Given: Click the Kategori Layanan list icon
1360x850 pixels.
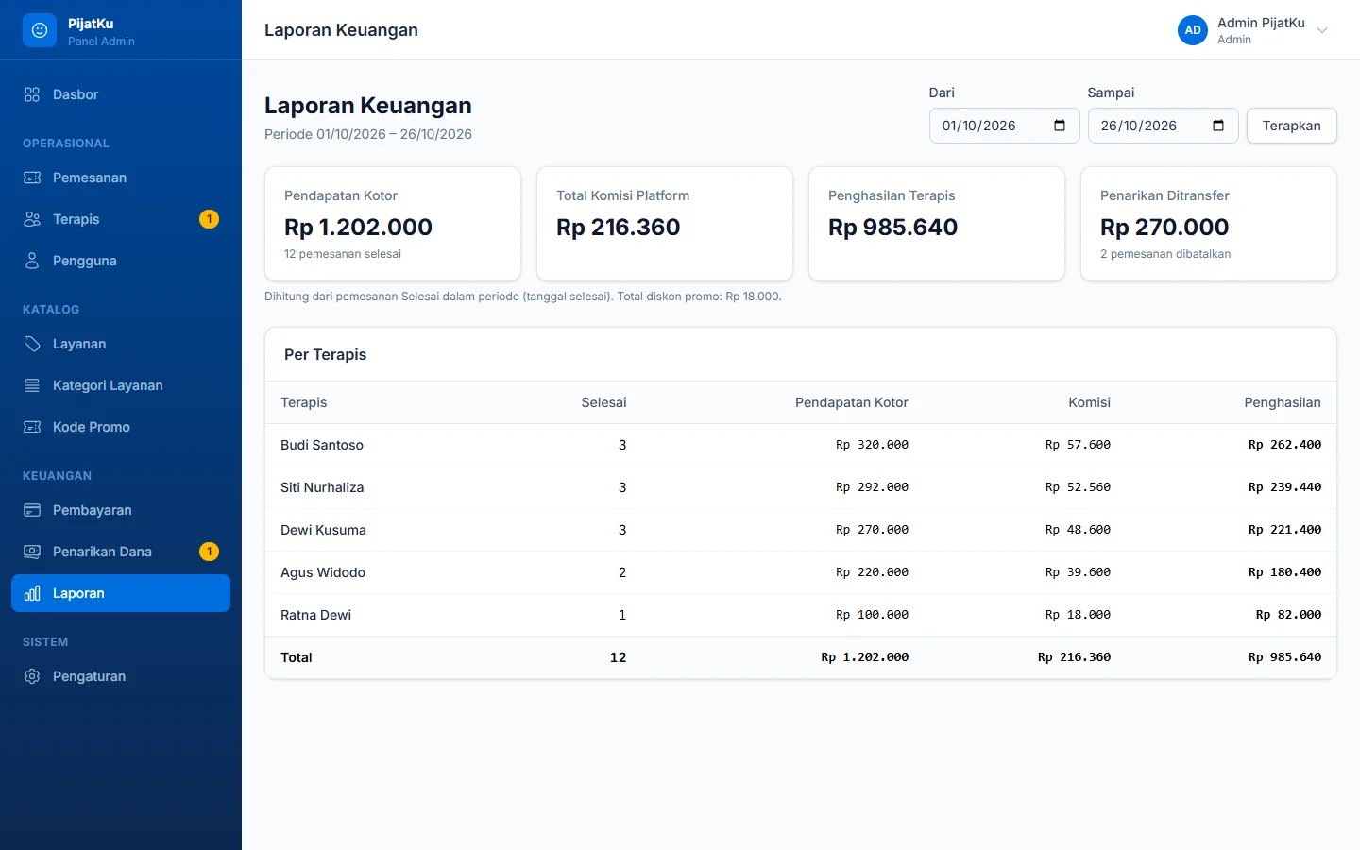Looking at the screenshot, I should coord(32,385).
